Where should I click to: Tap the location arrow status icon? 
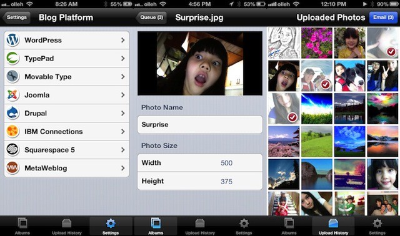[x=231, y=4]
